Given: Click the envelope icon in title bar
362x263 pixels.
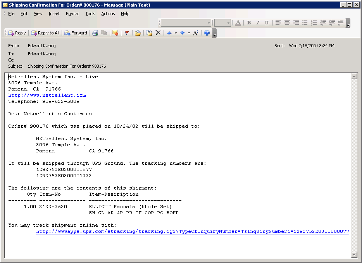Looking at the screenshot, I should pyautogui.click(x=5, y=5).
